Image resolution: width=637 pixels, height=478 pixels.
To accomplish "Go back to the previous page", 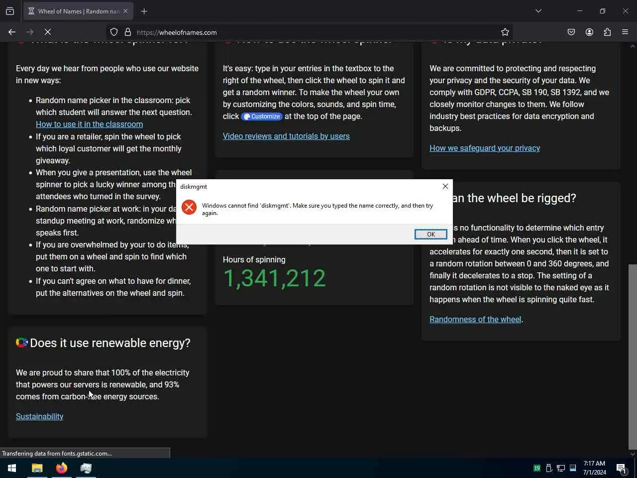I will [12, 32].
